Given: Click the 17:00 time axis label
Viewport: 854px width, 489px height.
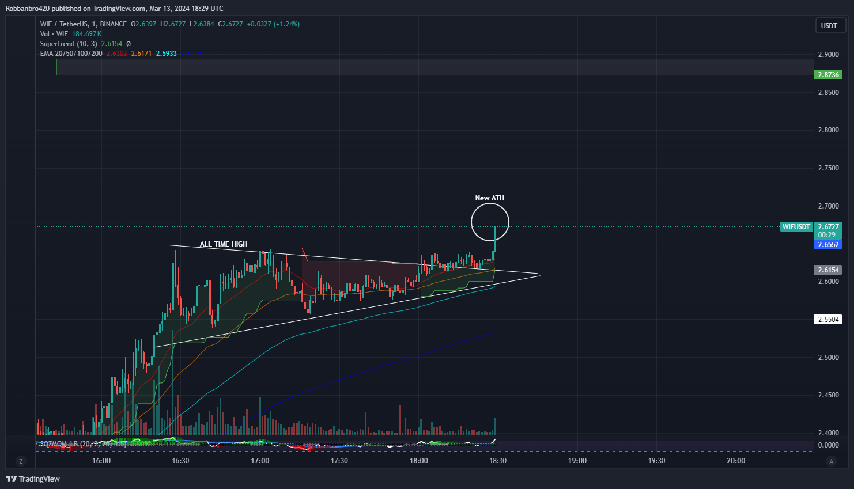Looking at the screenshot, I should pos(260,461).
